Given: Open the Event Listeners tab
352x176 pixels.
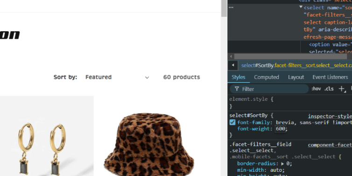Looking at the screenshot, I should (x=330, y=77).
